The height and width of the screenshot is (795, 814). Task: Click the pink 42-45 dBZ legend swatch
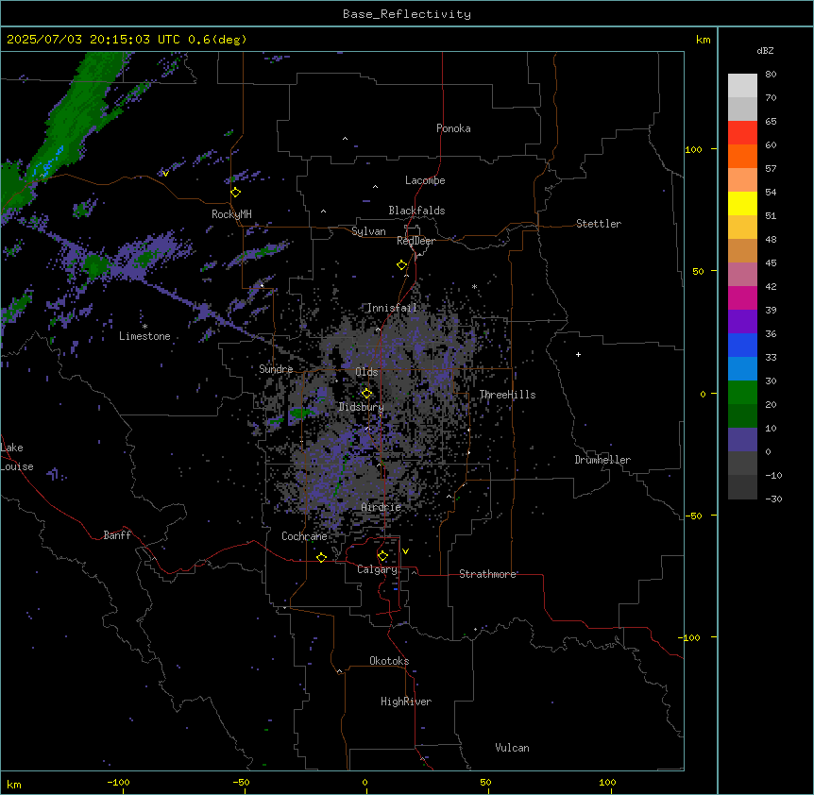[742, 275]
